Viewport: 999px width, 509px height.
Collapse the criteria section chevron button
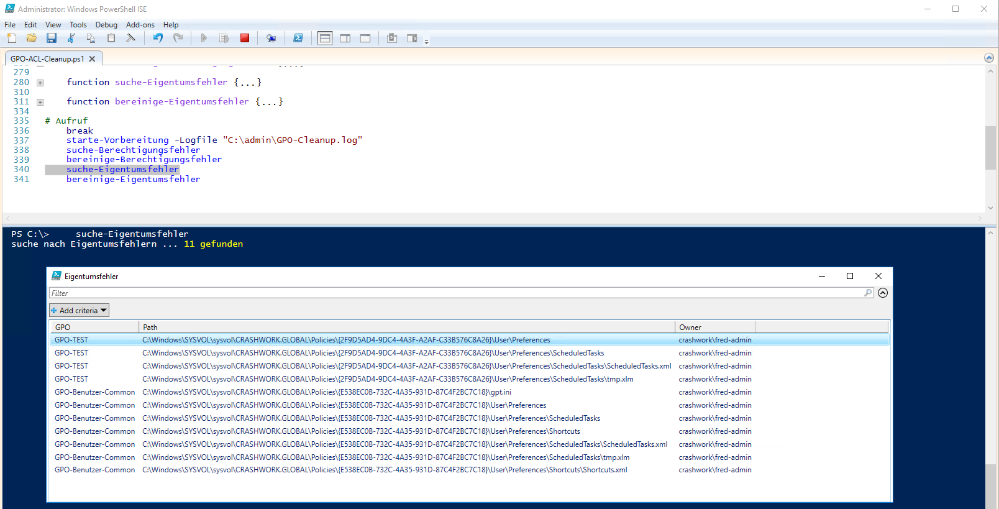coord(883,293)
